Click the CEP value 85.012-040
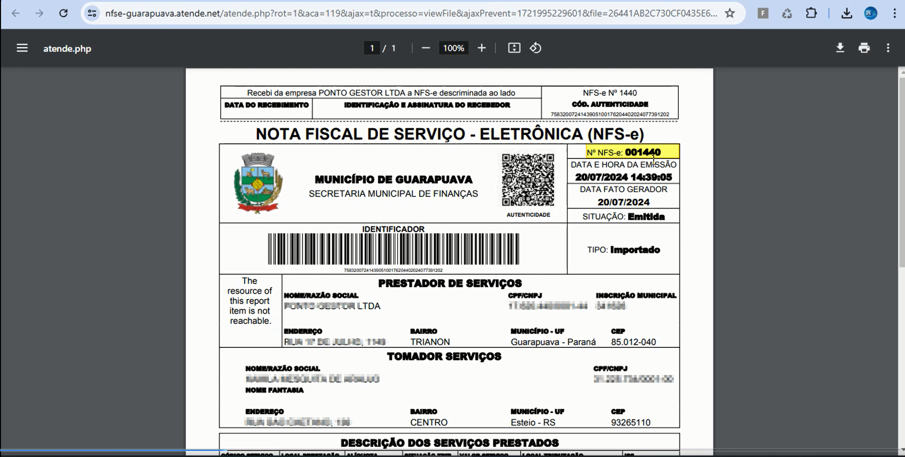Viewport: 905px width, 457px height. tap(633, 342)
